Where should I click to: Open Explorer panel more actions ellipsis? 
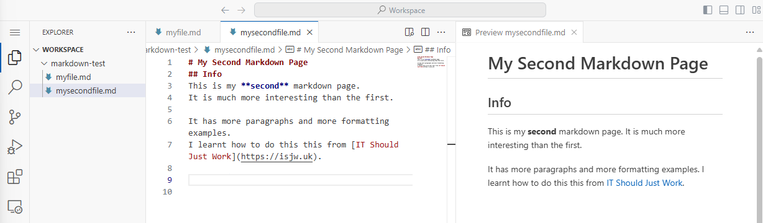(x=130, y=32)
